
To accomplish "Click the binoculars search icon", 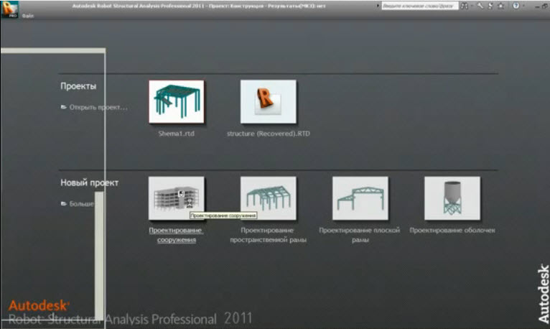I will tap(465, 6).
